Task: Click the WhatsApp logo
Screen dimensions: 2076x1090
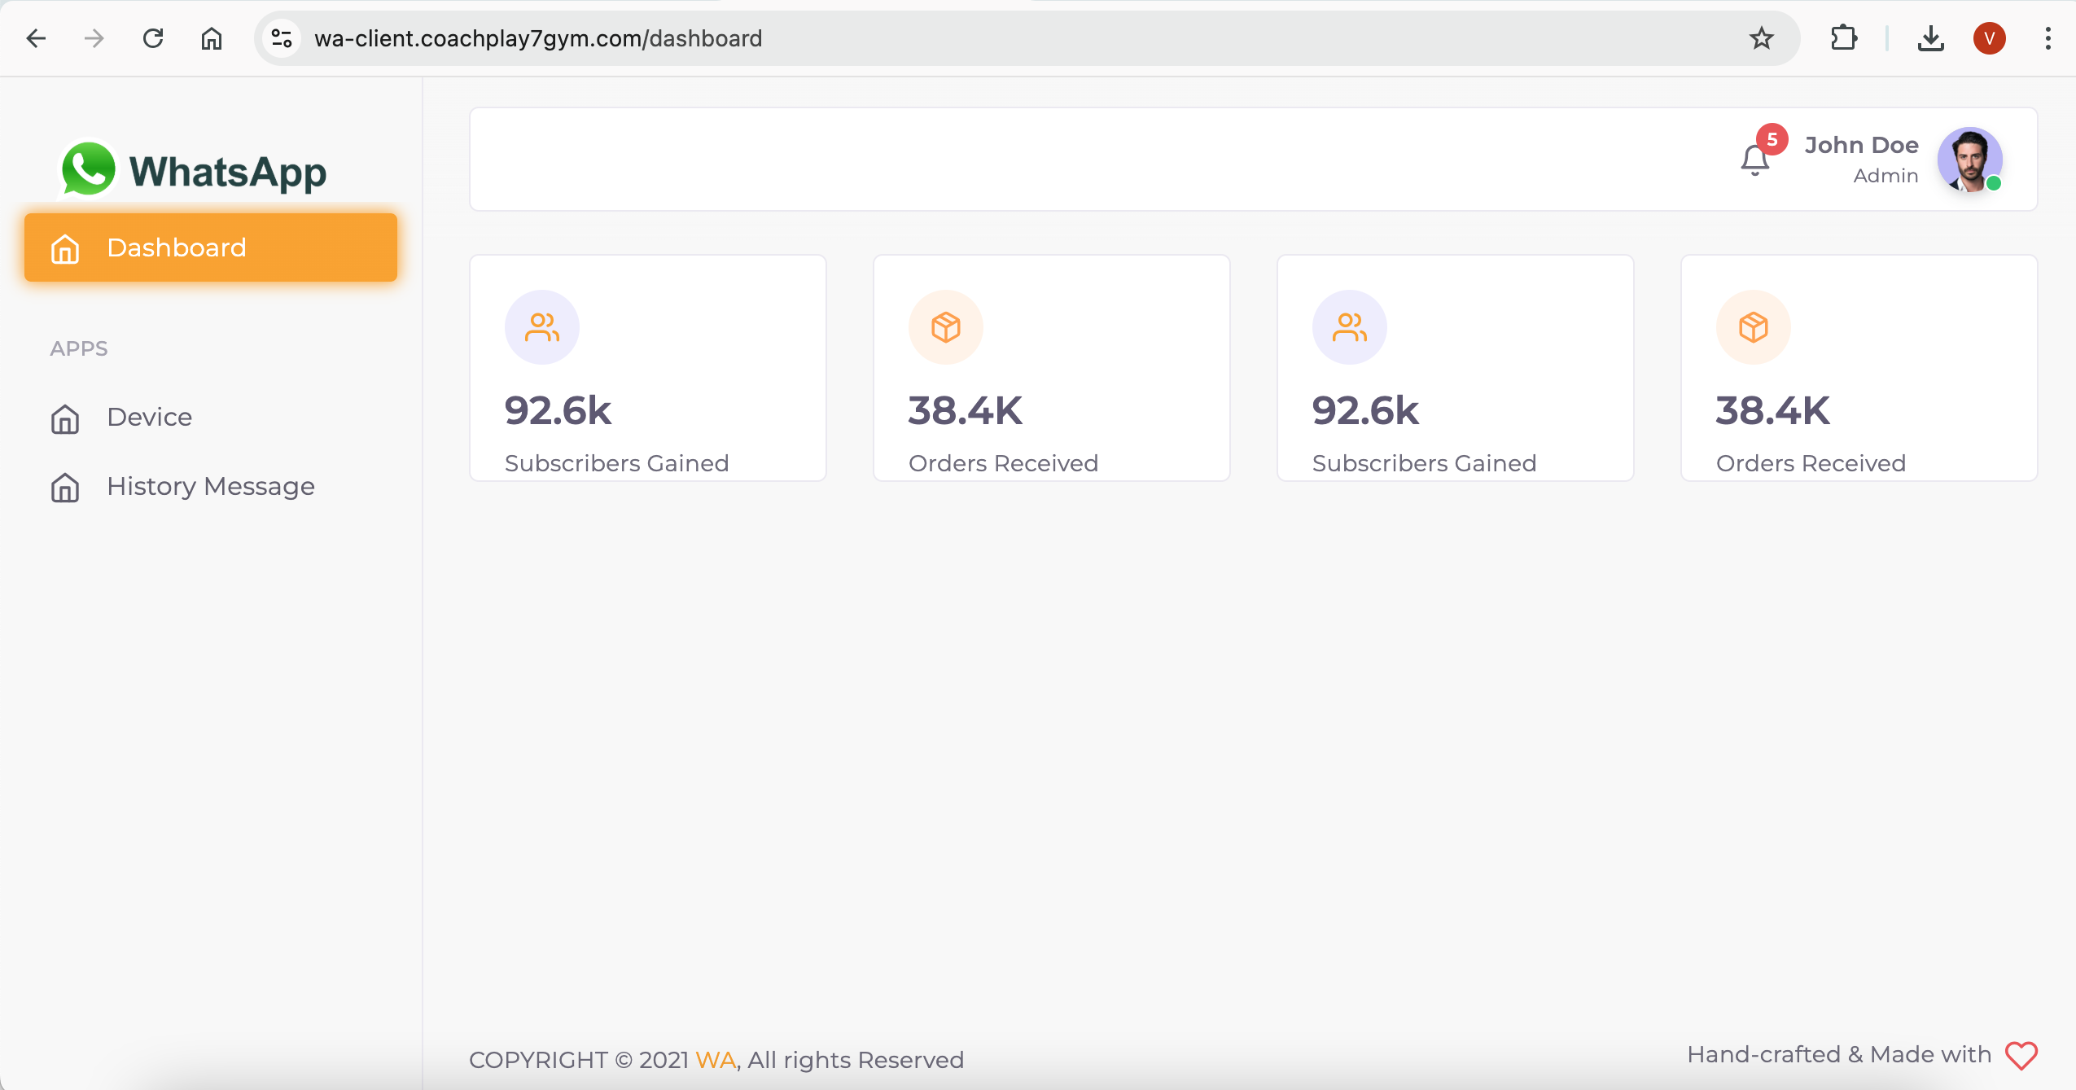Action: click(x=194, y=169)
